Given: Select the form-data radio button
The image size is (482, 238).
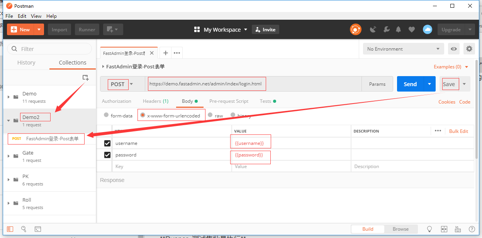Looking at the screenshot, I should coord(106,115).
